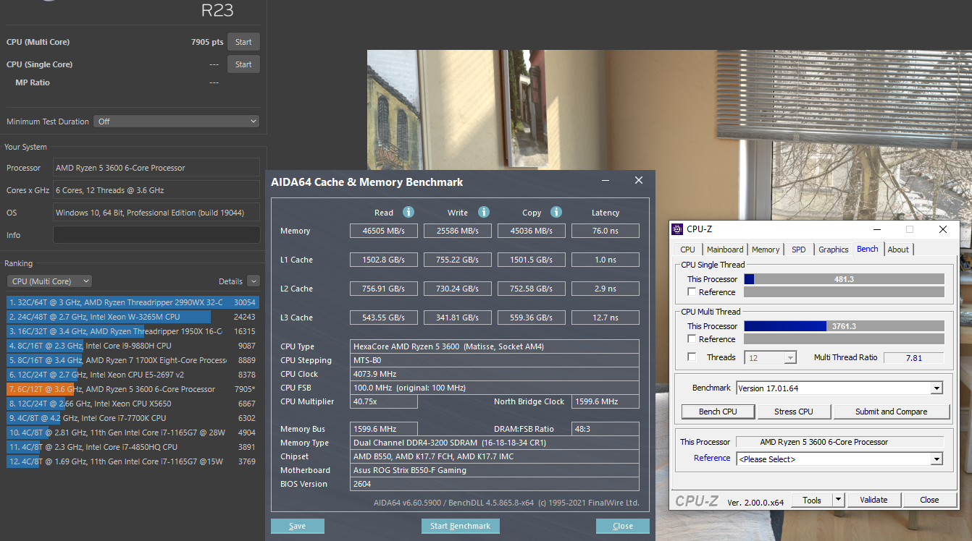972x541 pixels.
Task: Click the Close button in CPU-Z
Action: pos(929,500)
